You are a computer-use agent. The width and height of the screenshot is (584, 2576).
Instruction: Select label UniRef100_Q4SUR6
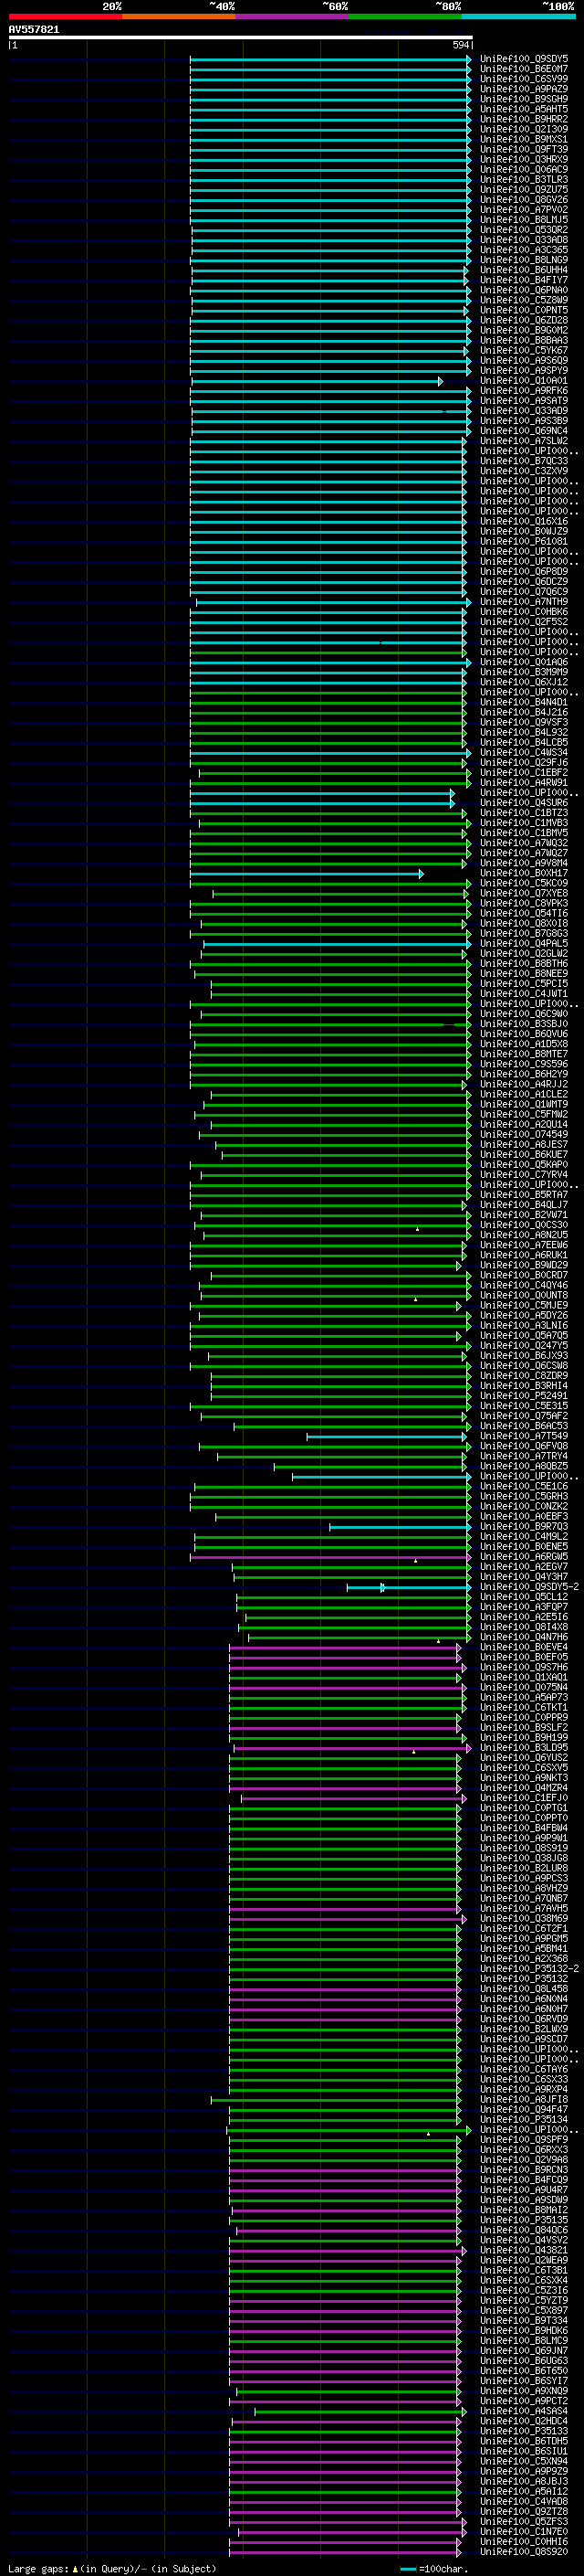[x=524, y=803]
